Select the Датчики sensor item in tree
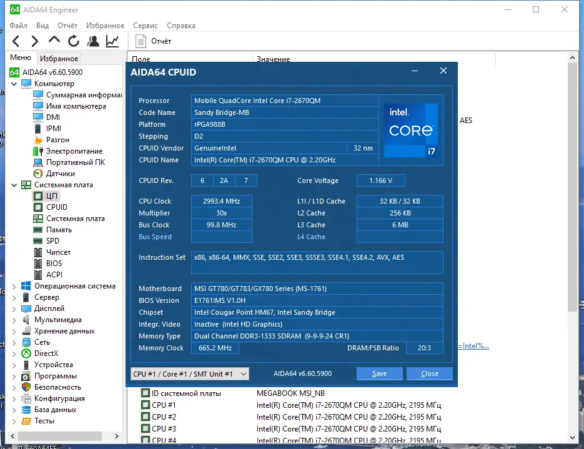This screenshot has width=584, height=449. (x=60, y=174)
